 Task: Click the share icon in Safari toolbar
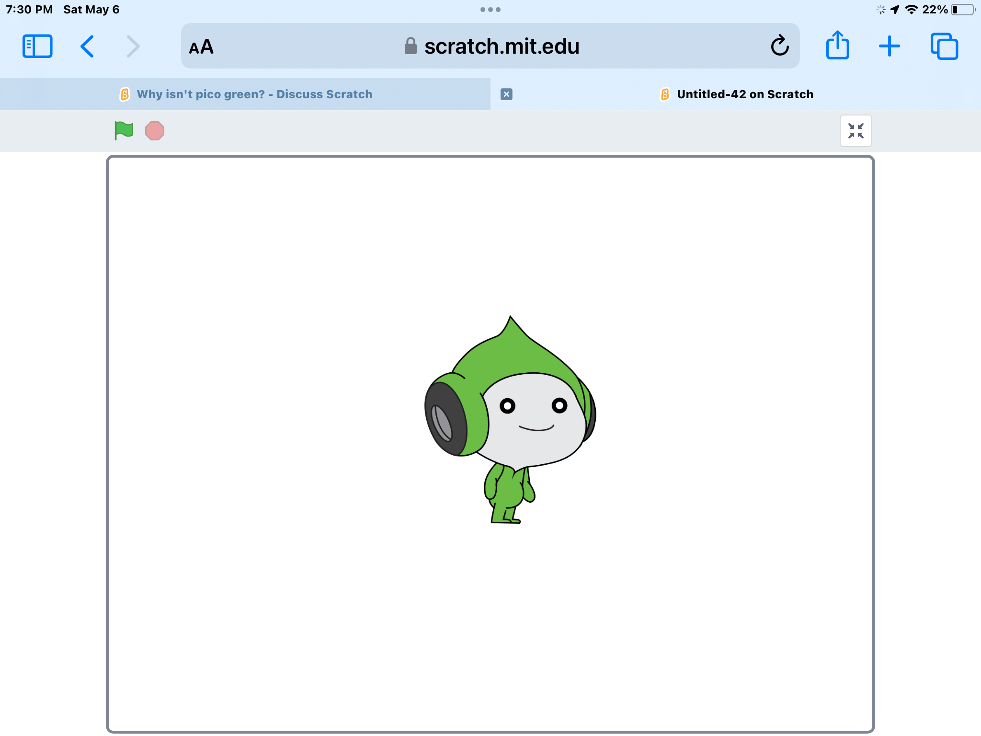837,46
